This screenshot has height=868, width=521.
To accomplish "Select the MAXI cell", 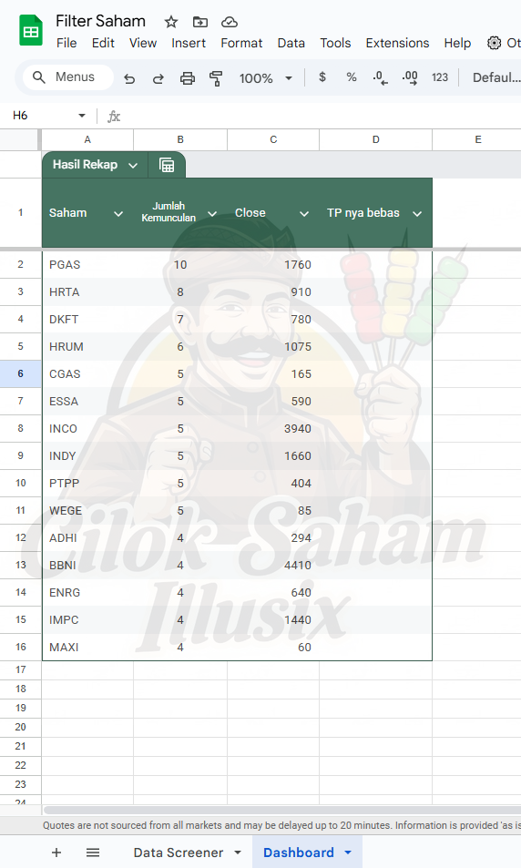I will tap(87, 647).
